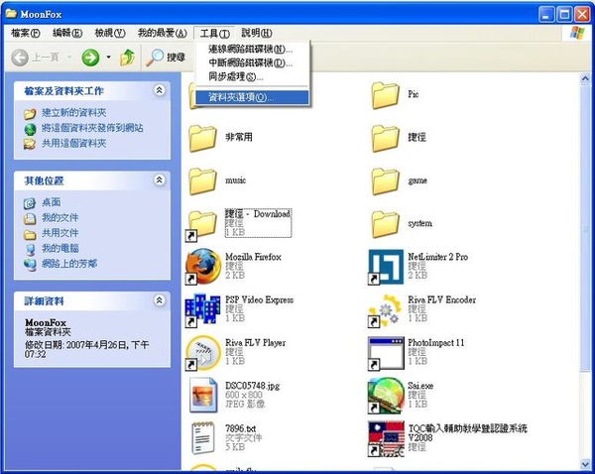Screen dimensions: 595x474
Task: Launch PSP Video Express shortcut icon
Action: coord(202,310)
